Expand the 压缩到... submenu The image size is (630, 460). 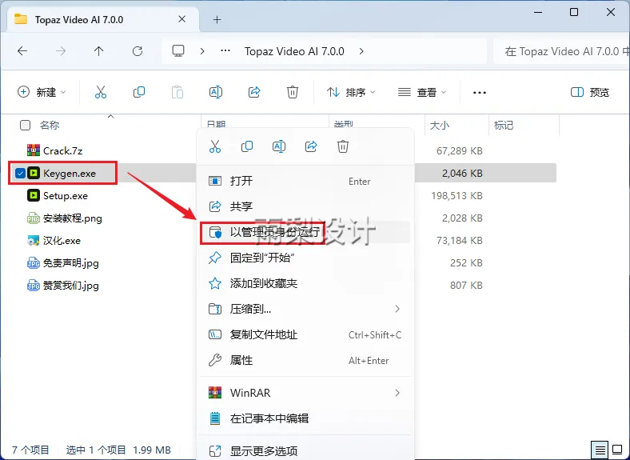pyautogui.click(x=397, y=309)
